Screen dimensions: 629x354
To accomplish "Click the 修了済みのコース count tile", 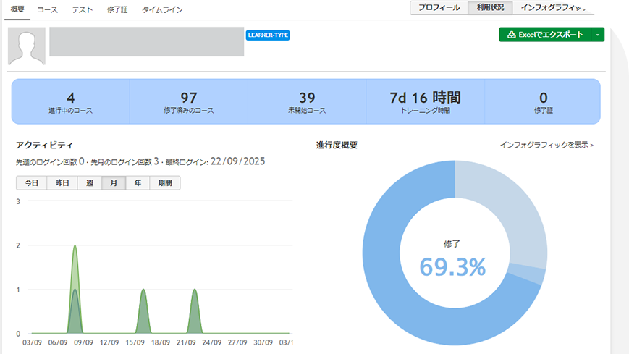I will coord(188,102).
